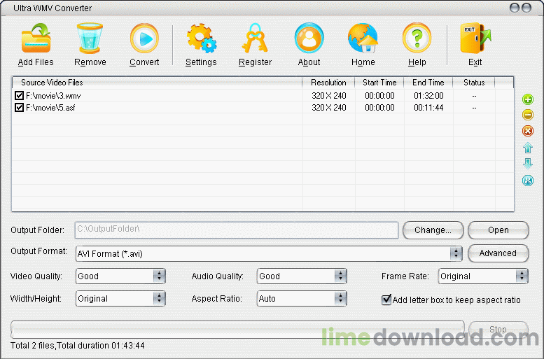Screen dimensions: 544x359
Task: Click the Register keys icon
Action: [x=255, y=39]
